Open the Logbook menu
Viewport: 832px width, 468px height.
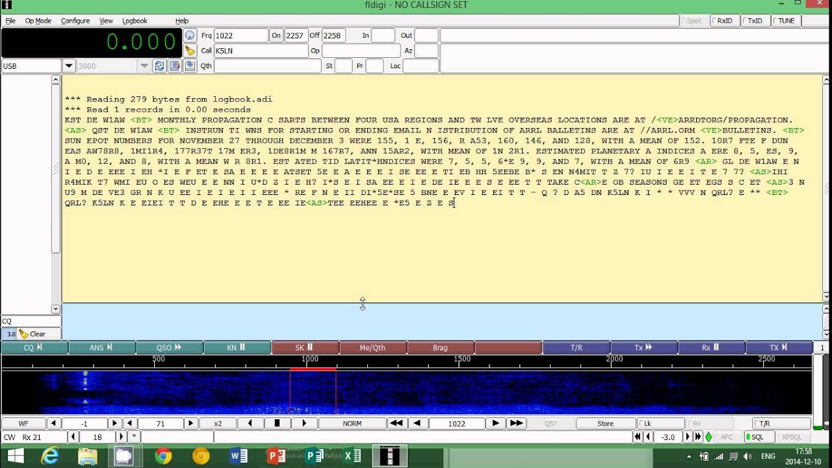[x=135, y=21]
